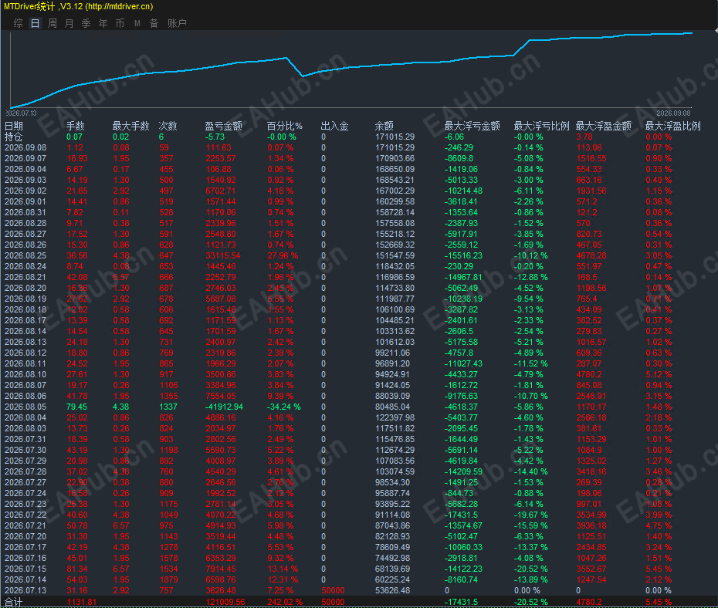Open the 年 yearly tab
Screen dimensions: 718x608
click(x=103, y=23)
